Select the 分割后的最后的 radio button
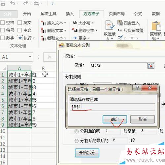Image resolution: width=165 pixels, height=165 pixels. pyautogui.click(x=77, y=141)
